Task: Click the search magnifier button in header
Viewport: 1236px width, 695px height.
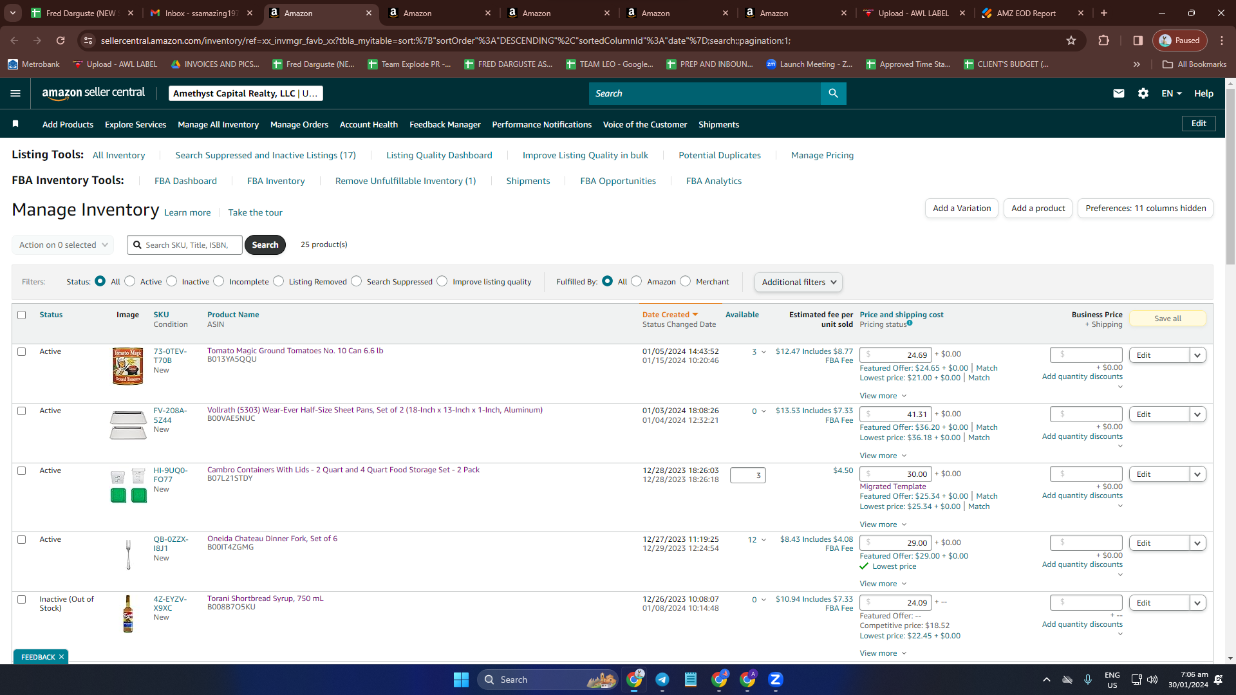Action: [833, 93]
